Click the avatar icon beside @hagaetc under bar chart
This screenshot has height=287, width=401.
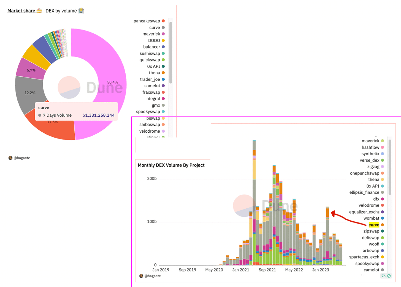tap(141, 276)
